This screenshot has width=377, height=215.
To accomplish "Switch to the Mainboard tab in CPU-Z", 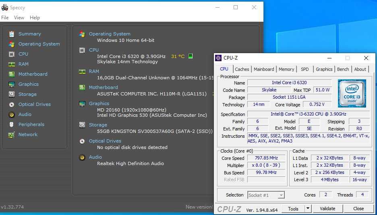I will tap(264, 69).
